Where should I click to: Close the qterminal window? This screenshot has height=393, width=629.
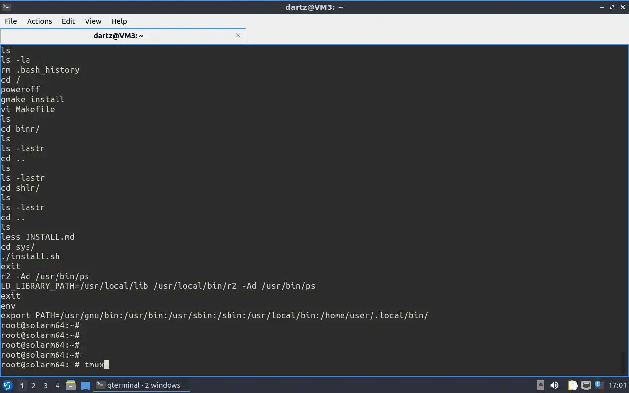pos(622,7)
